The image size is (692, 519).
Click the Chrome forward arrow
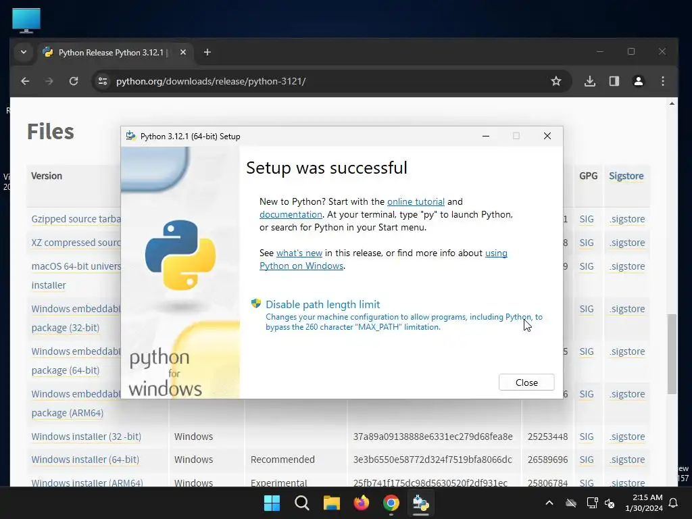pos(49,81)
